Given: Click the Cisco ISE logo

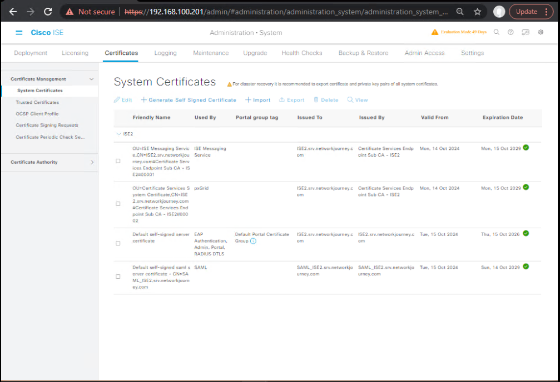Looking at the screenshot, I should [x=47, y=33].
